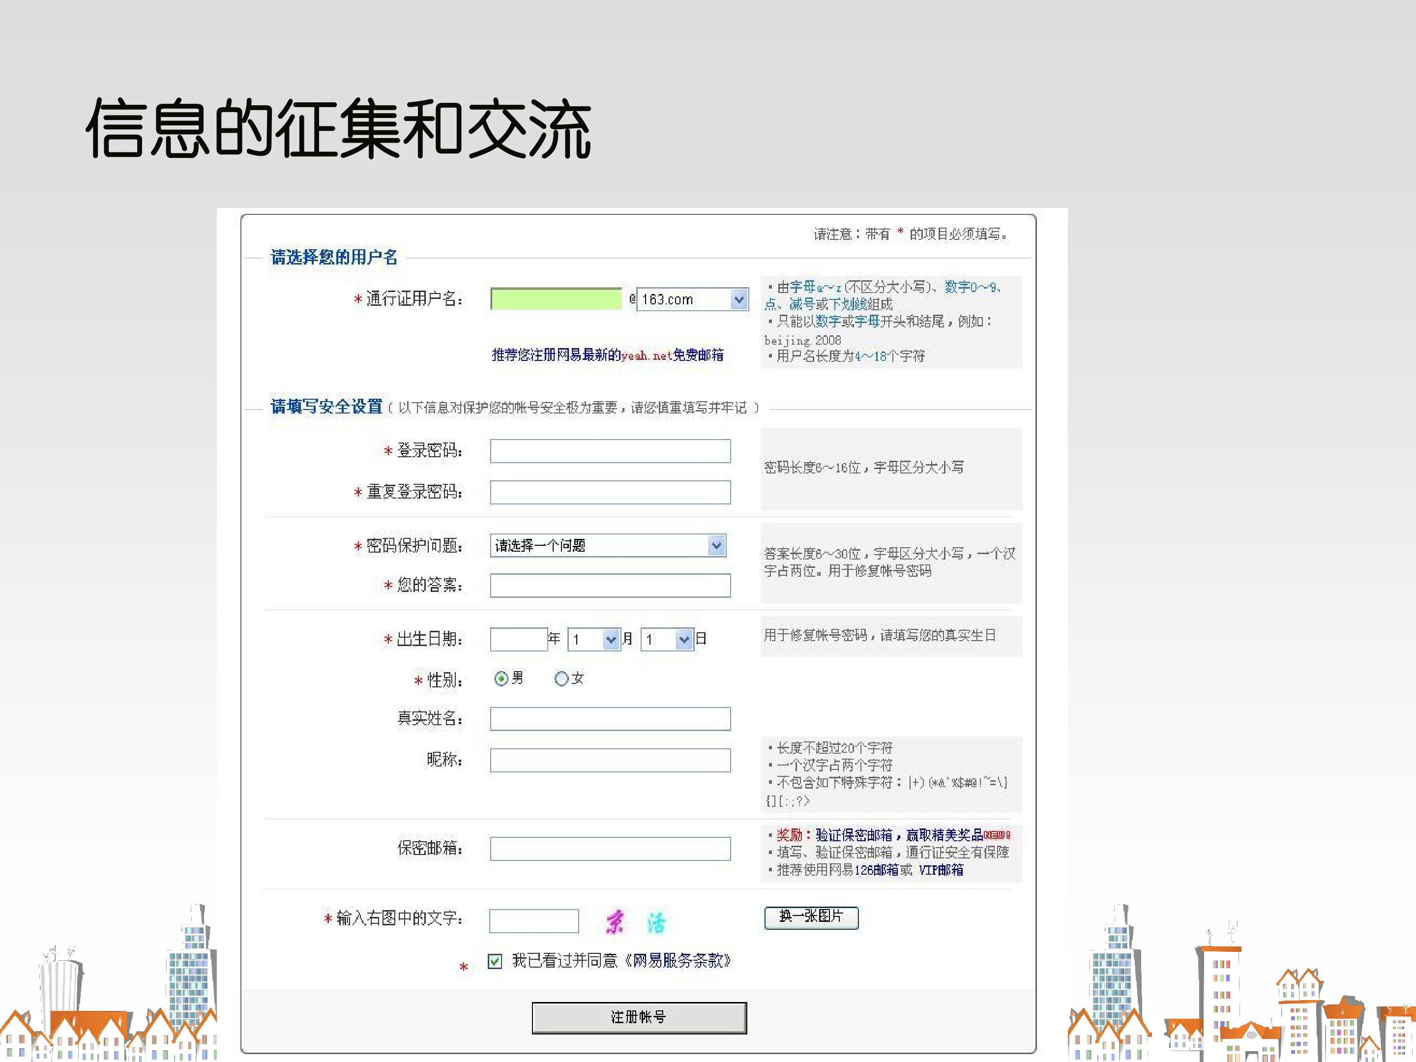Click the captcha image characters

[636, 922]
